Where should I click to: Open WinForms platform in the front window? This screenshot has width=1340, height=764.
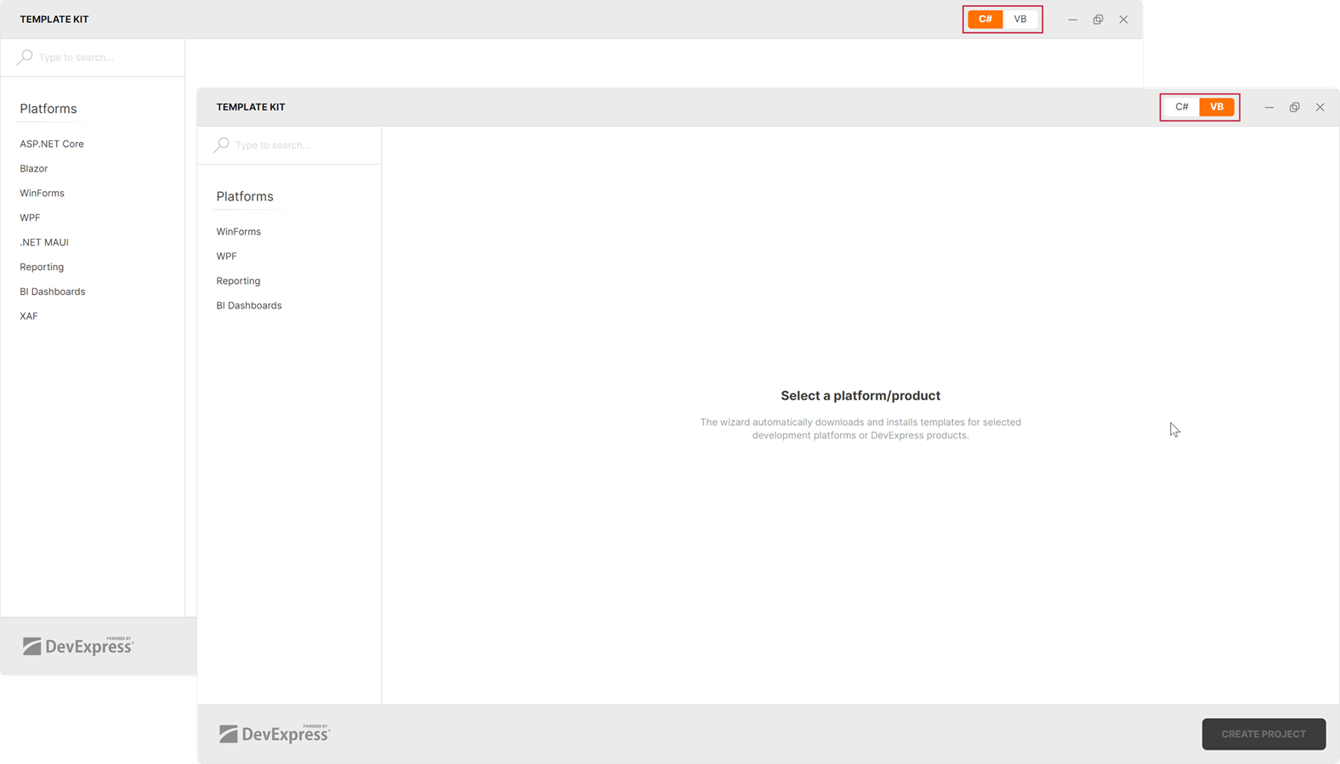[238, 232]
